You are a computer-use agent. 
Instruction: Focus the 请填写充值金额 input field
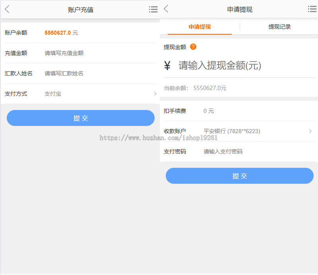click(x=100, y=53)
